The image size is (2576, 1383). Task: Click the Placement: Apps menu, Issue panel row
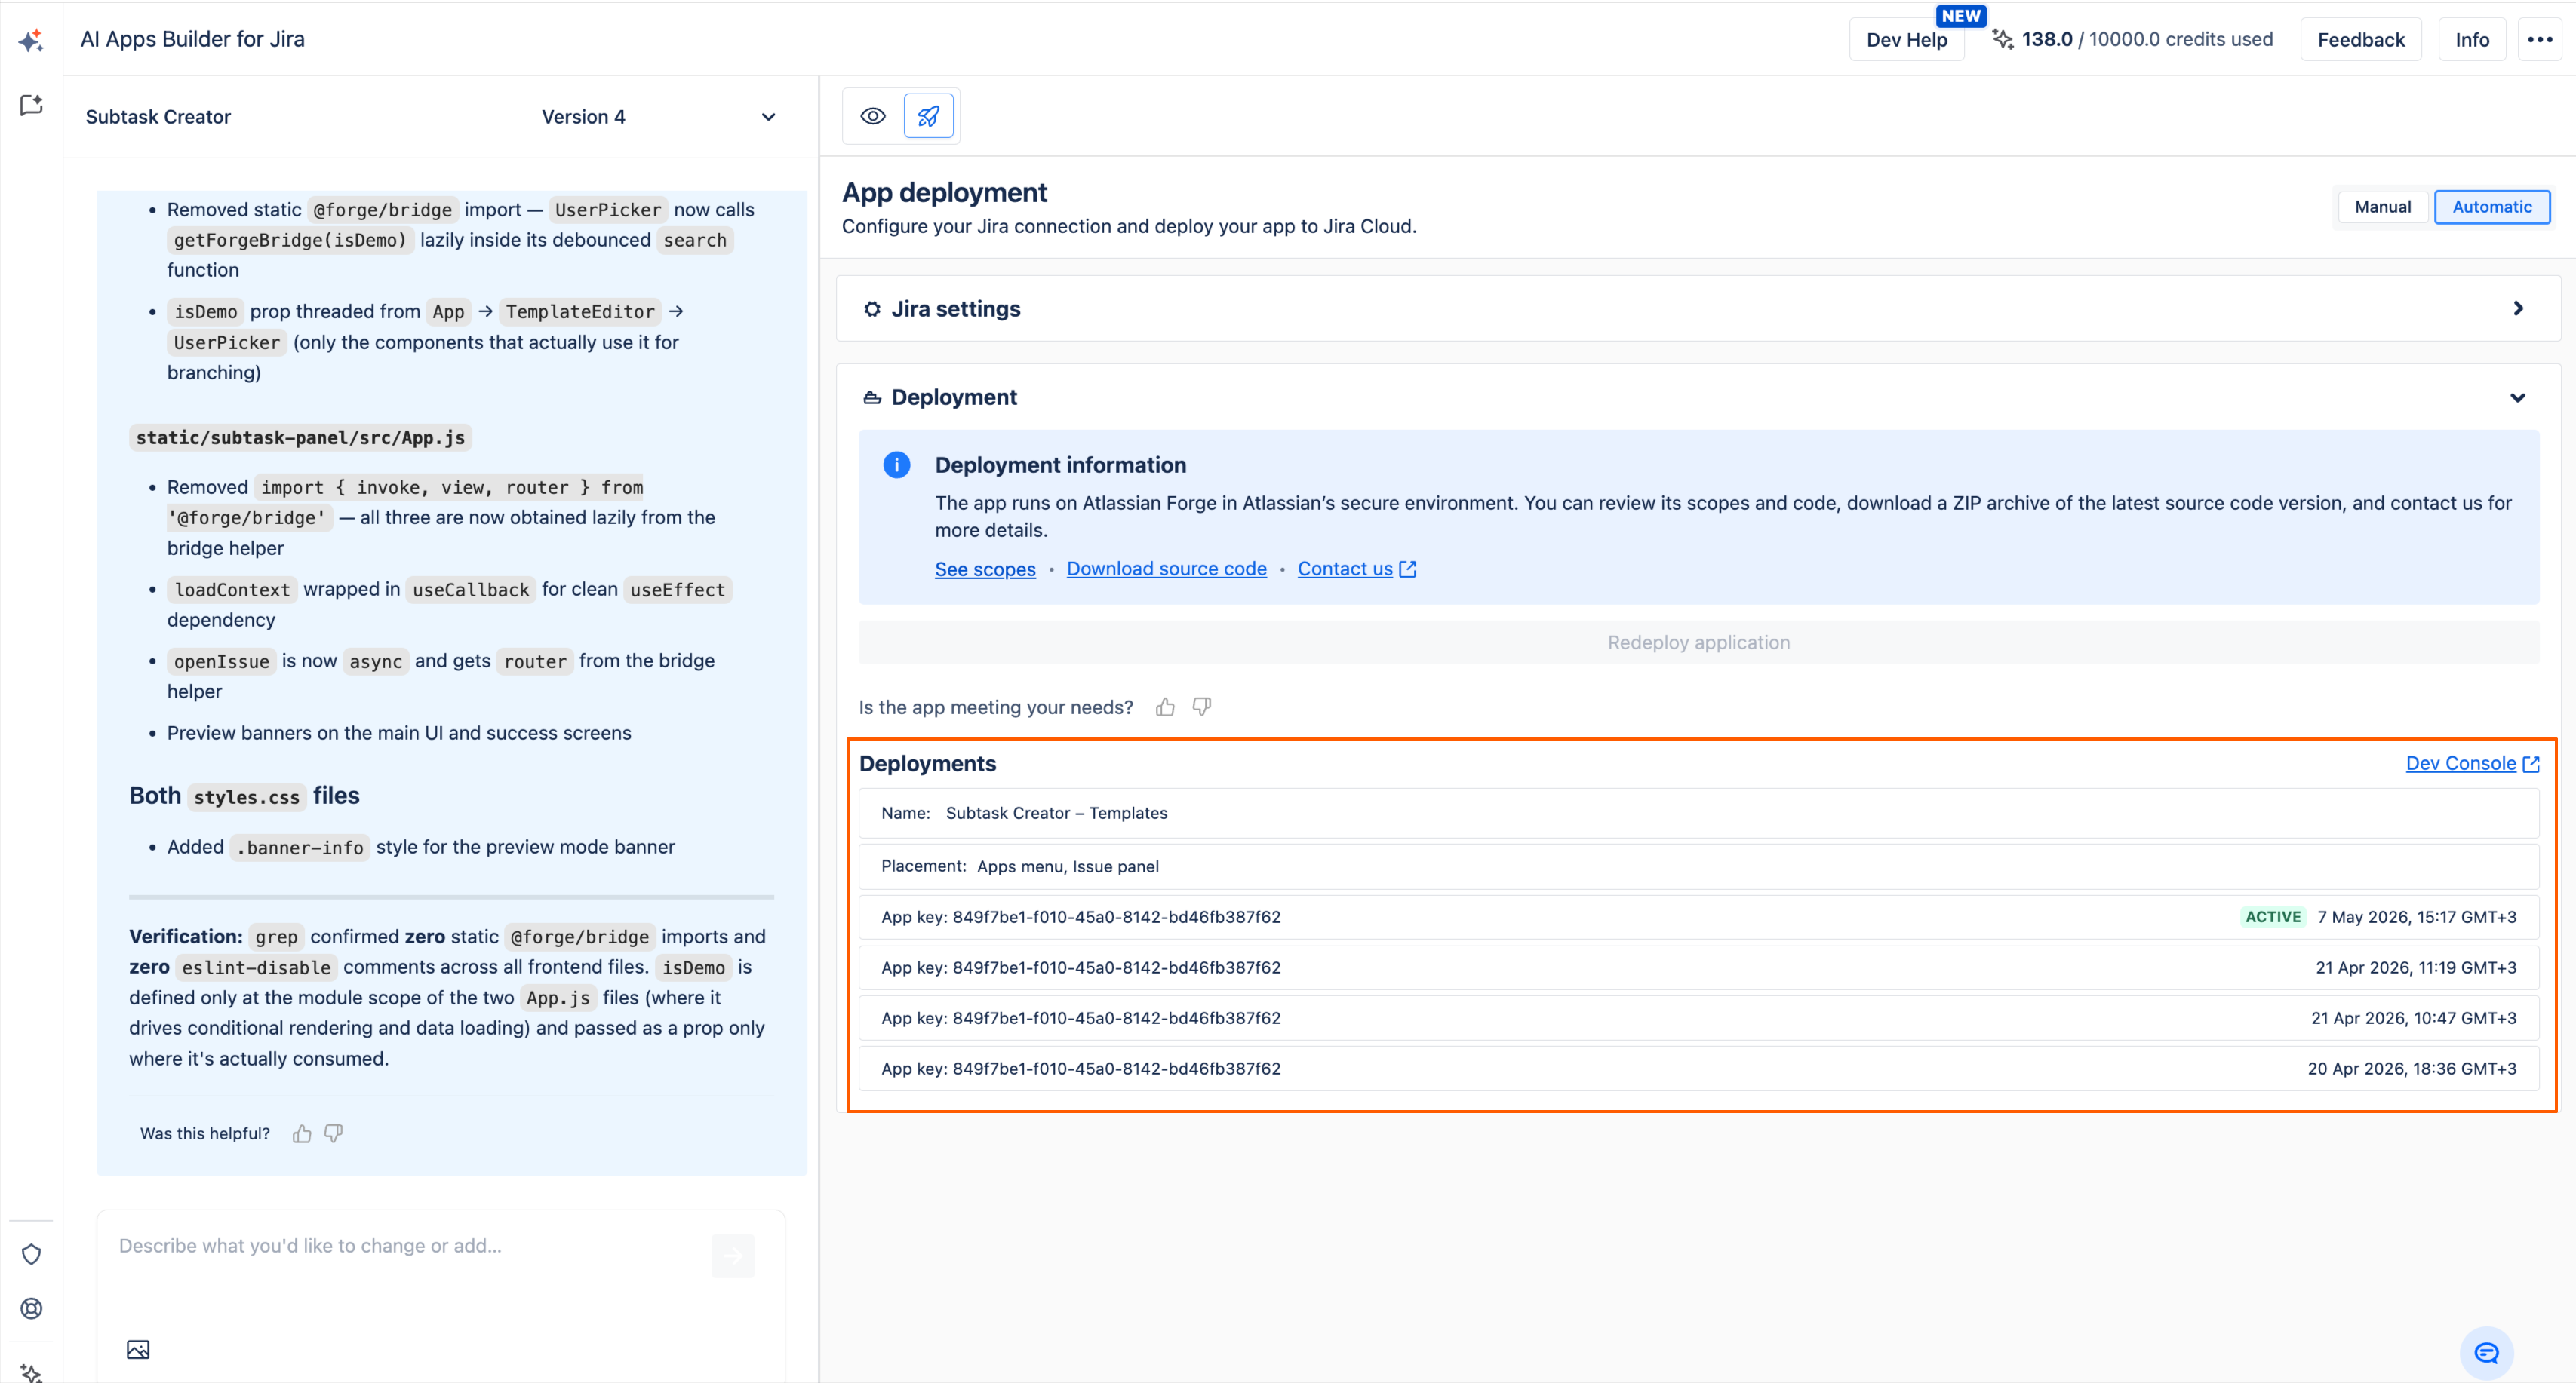click(1699, 866)
